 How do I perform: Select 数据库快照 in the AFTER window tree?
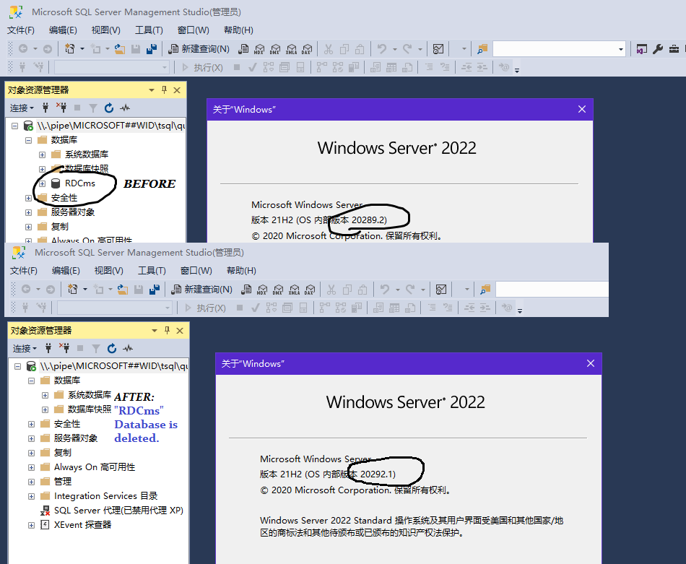point(90,409)
